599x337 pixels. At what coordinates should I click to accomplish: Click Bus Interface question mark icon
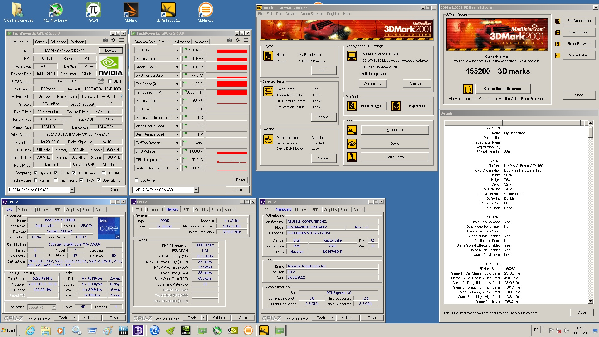pyautogui.click(x=121, y=96)
